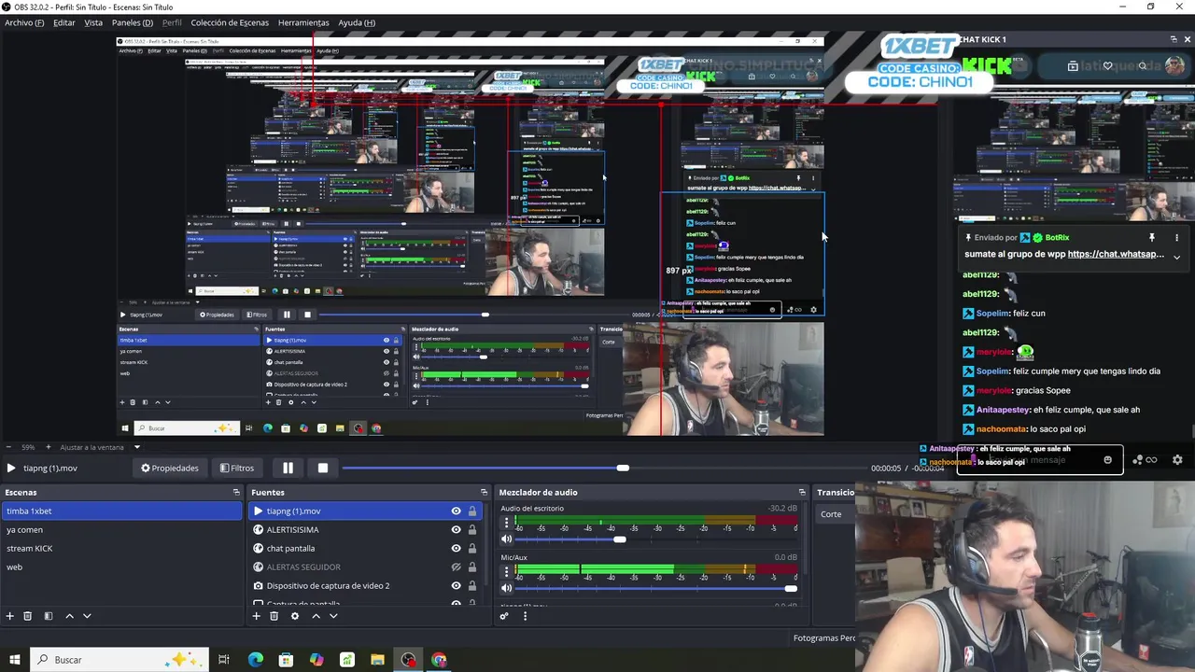Move selected source down in Fuentes

click(x=333, y=616)
